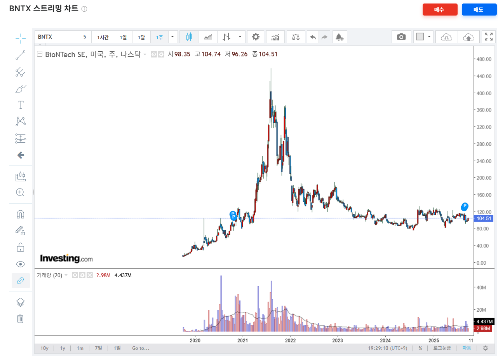The image size is (498, 356).
Task: Click the gray layout square swatch
Action: [420, 37]
